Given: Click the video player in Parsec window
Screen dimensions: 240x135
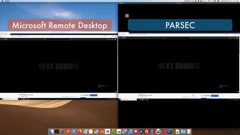Looking at the screenshot, I should tap(178, 66).
